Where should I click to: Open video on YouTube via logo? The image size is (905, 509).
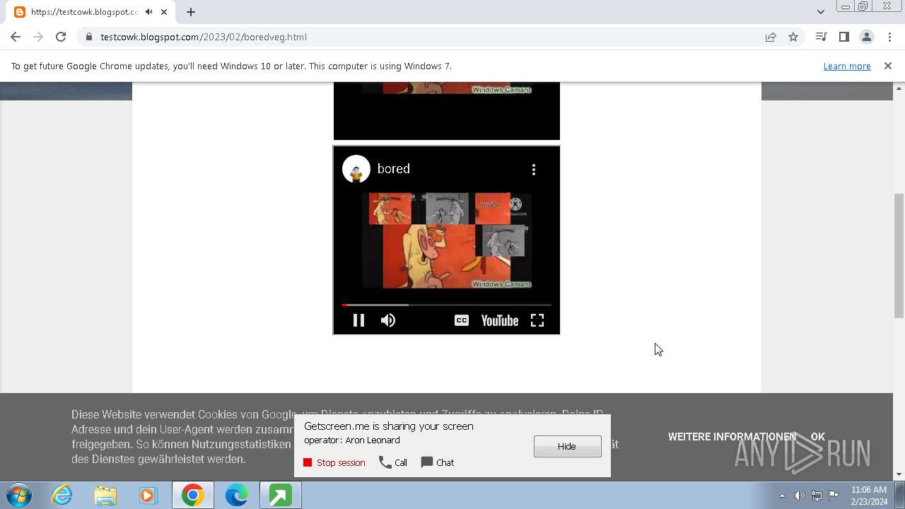coord(500,321)
